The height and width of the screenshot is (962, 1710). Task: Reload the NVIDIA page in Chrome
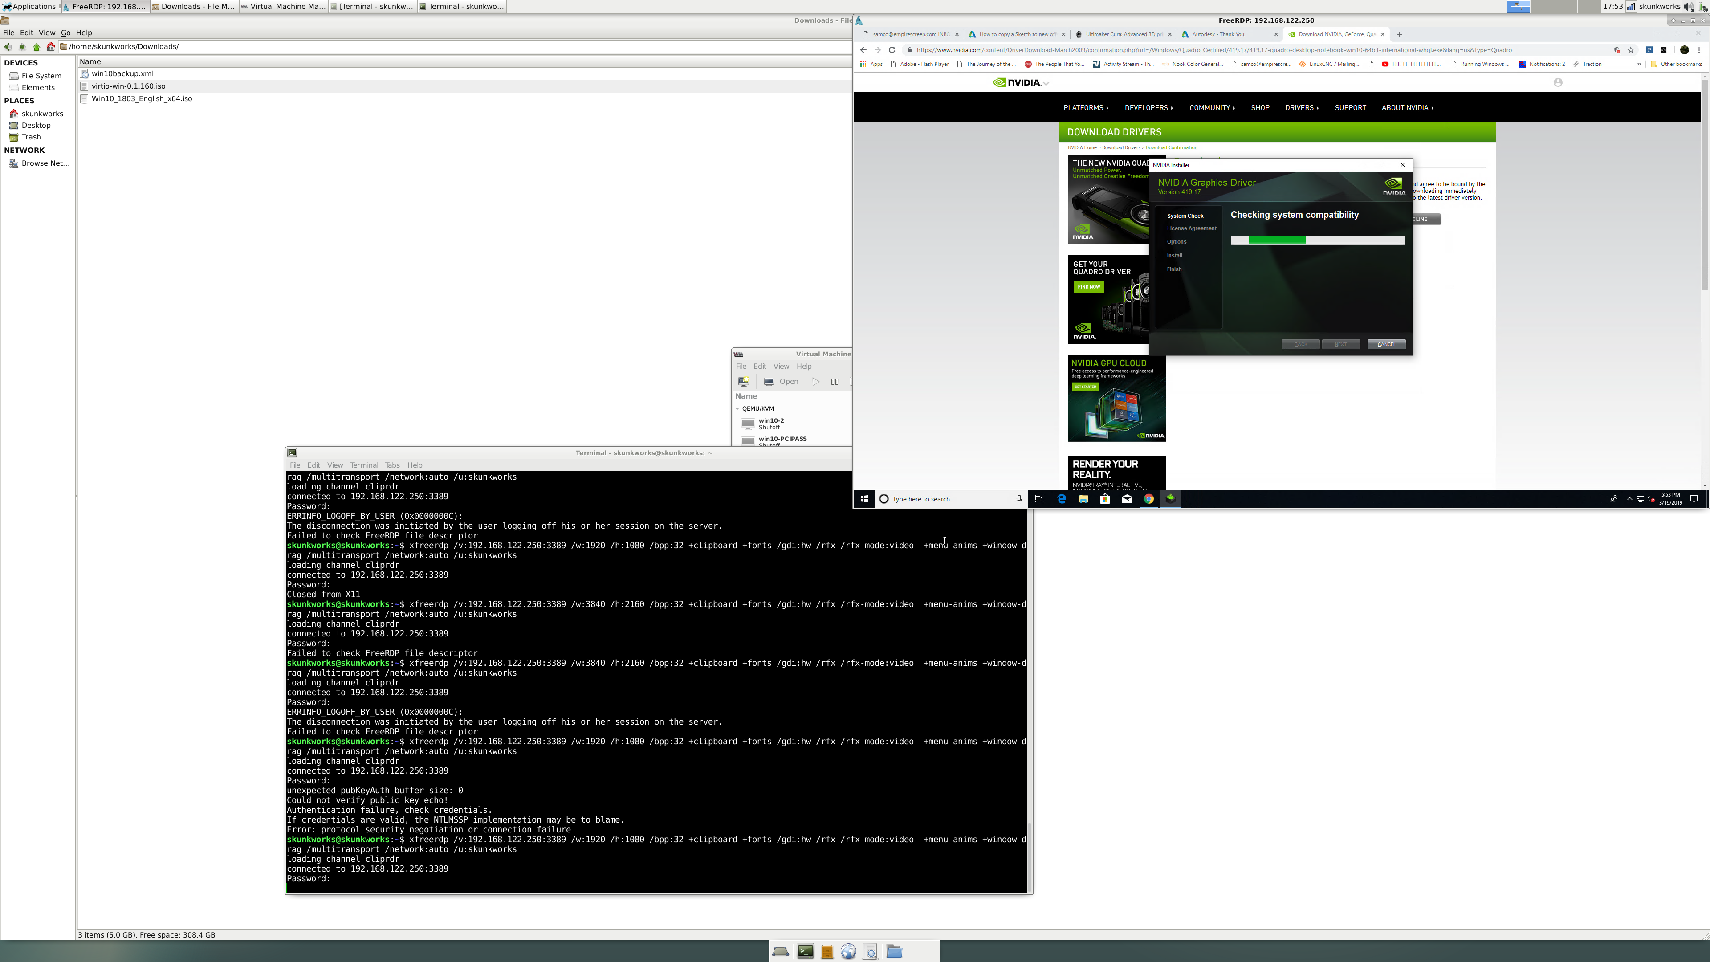pyautogui.click(x=892, y=50)
